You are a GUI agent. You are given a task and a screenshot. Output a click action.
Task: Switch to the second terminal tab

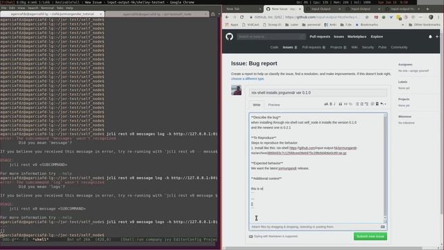click(157, 14)
